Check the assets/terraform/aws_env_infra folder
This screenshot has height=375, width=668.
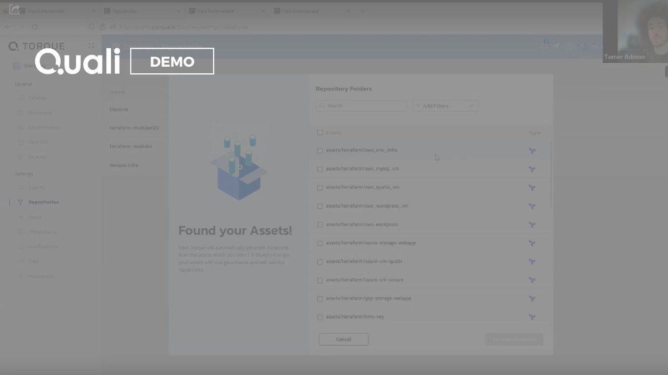(x=320, y=151)
